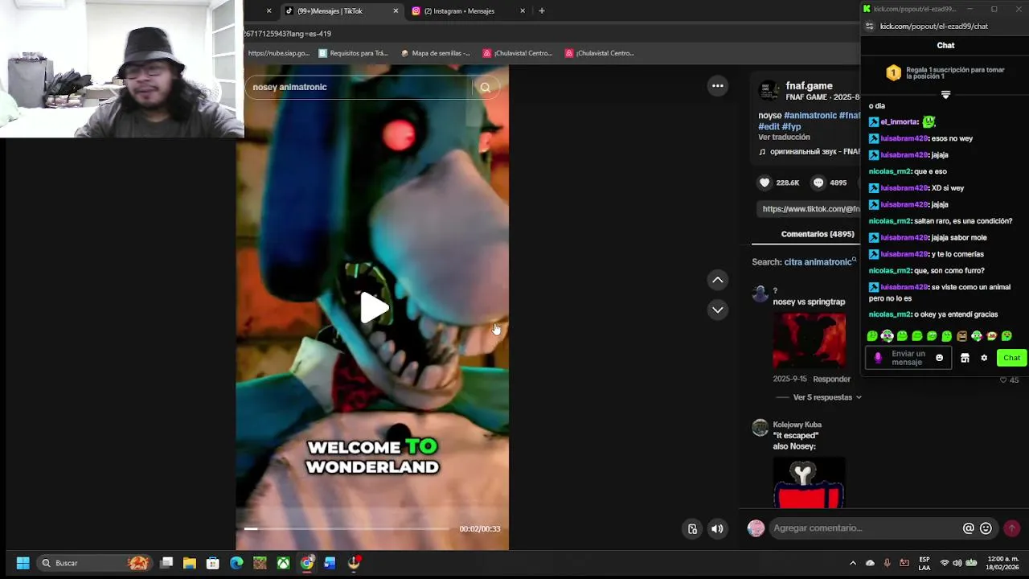Open Requisitos para Trá... bookmark

[353, 53]
